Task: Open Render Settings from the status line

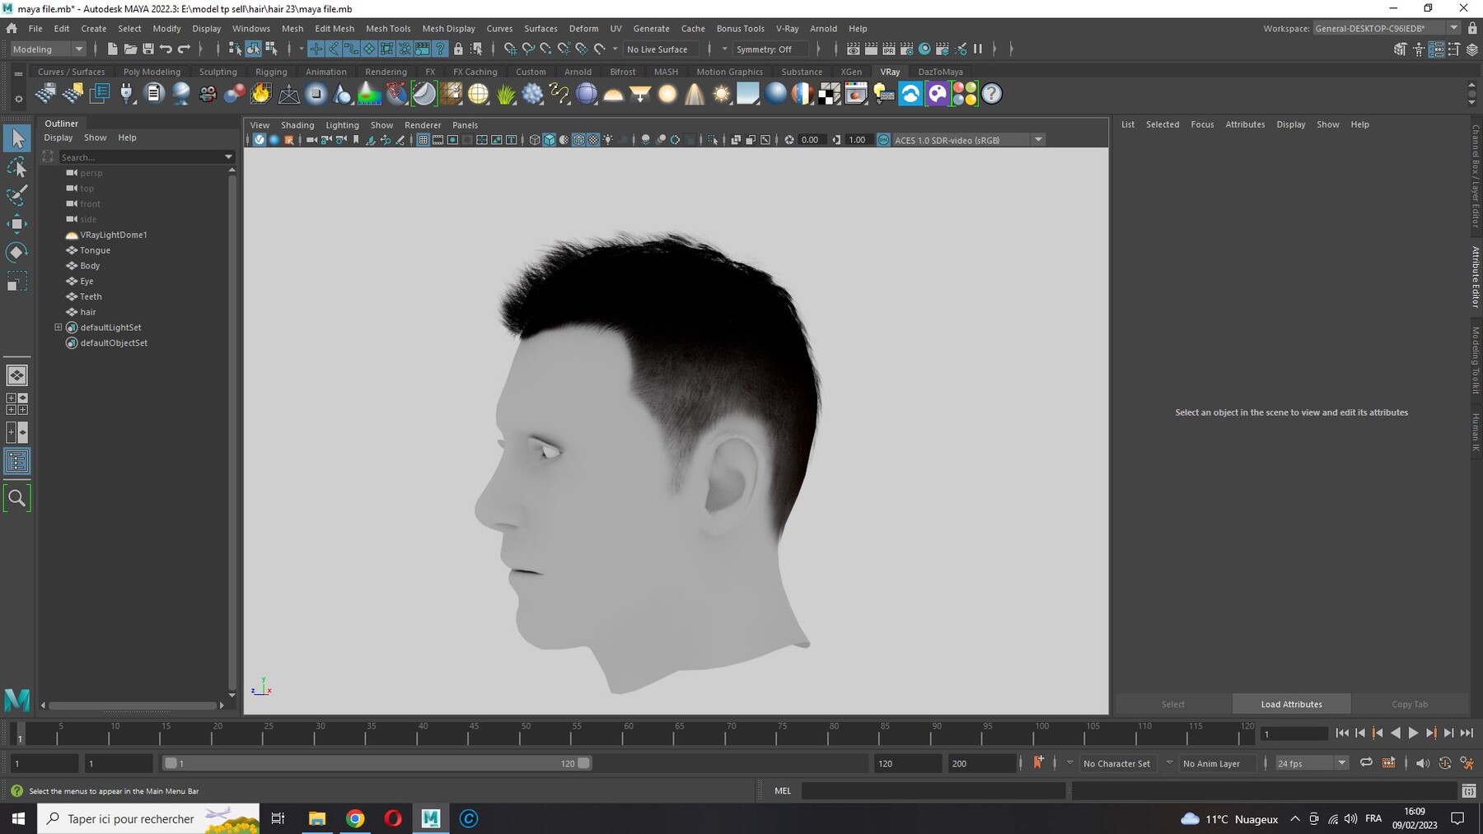Action: tap(906, 49)
